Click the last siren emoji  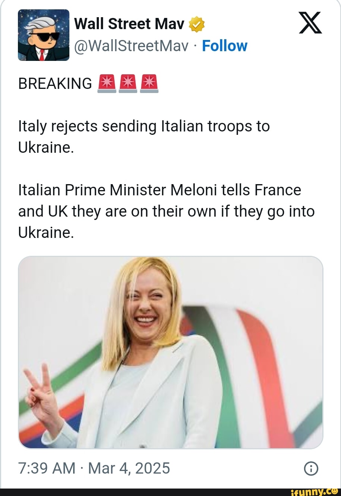[x=149, y=83]
